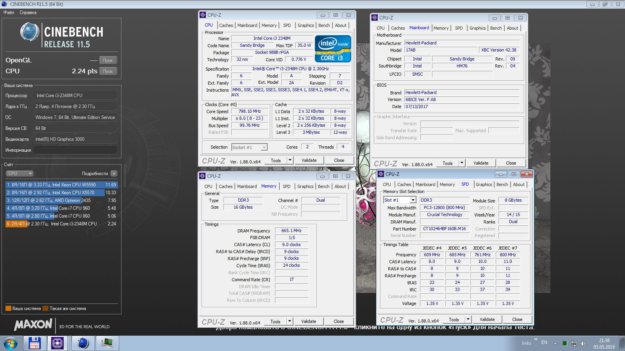Viewport: 625px width, 351px height.
Task: Click Part Number CT102464BF160B.M16 field
Action: click(x=445, y=229)
